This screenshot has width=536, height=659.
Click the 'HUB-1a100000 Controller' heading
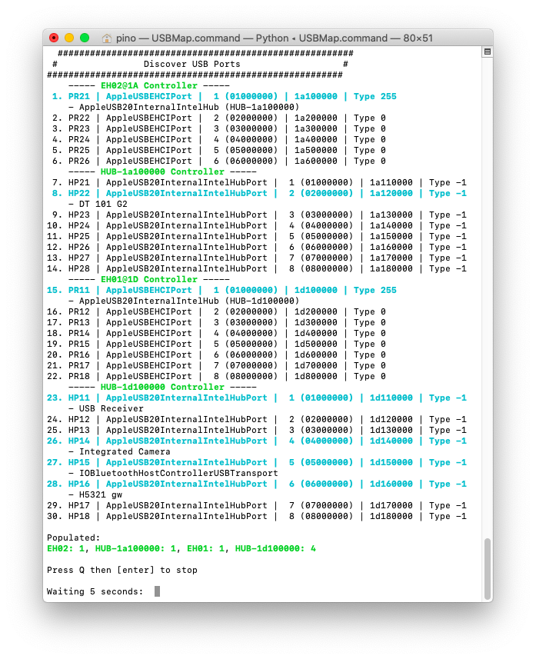point(162,172)
